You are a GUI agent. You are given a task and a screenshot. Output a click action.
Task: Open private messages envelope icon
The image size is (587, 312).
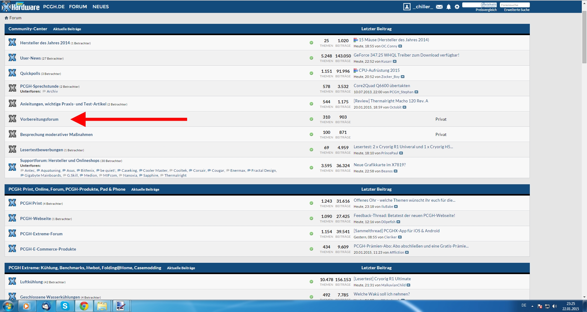[x=439, y=7]
